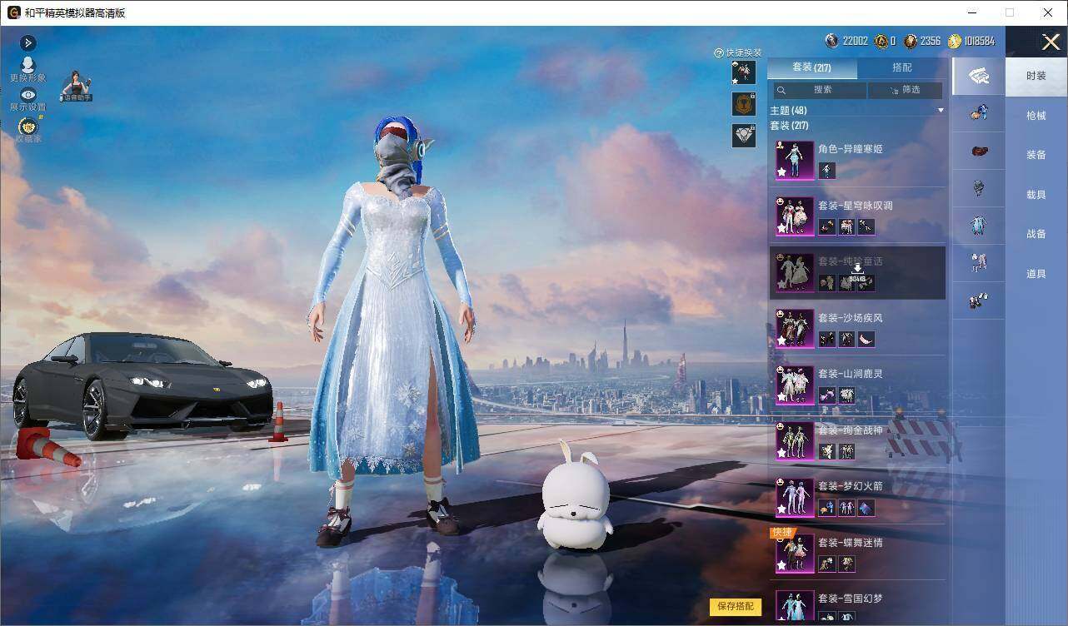Select the blue headwear category icon

978,112
